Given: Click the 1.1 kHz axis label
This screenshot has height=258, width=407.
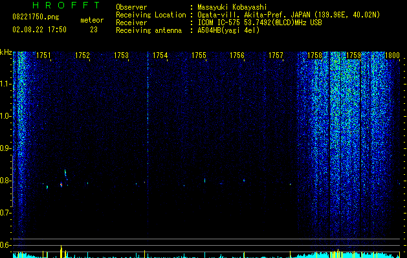Looking at the screenshot, I should (5, 84).
